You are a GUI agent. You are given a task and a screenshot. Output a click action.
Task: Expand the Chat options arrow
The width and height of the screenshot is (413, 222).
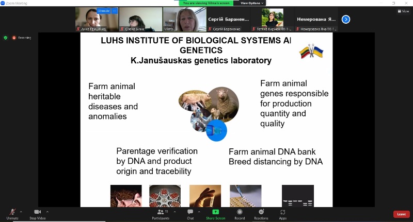199,212
